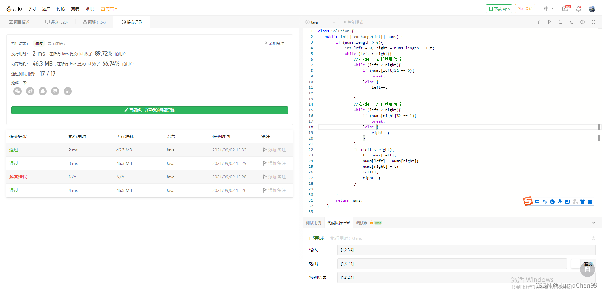Open Sogou emoji panel
Image resolution: width=602 pixels, height=291 pixels.
(552, 202)
